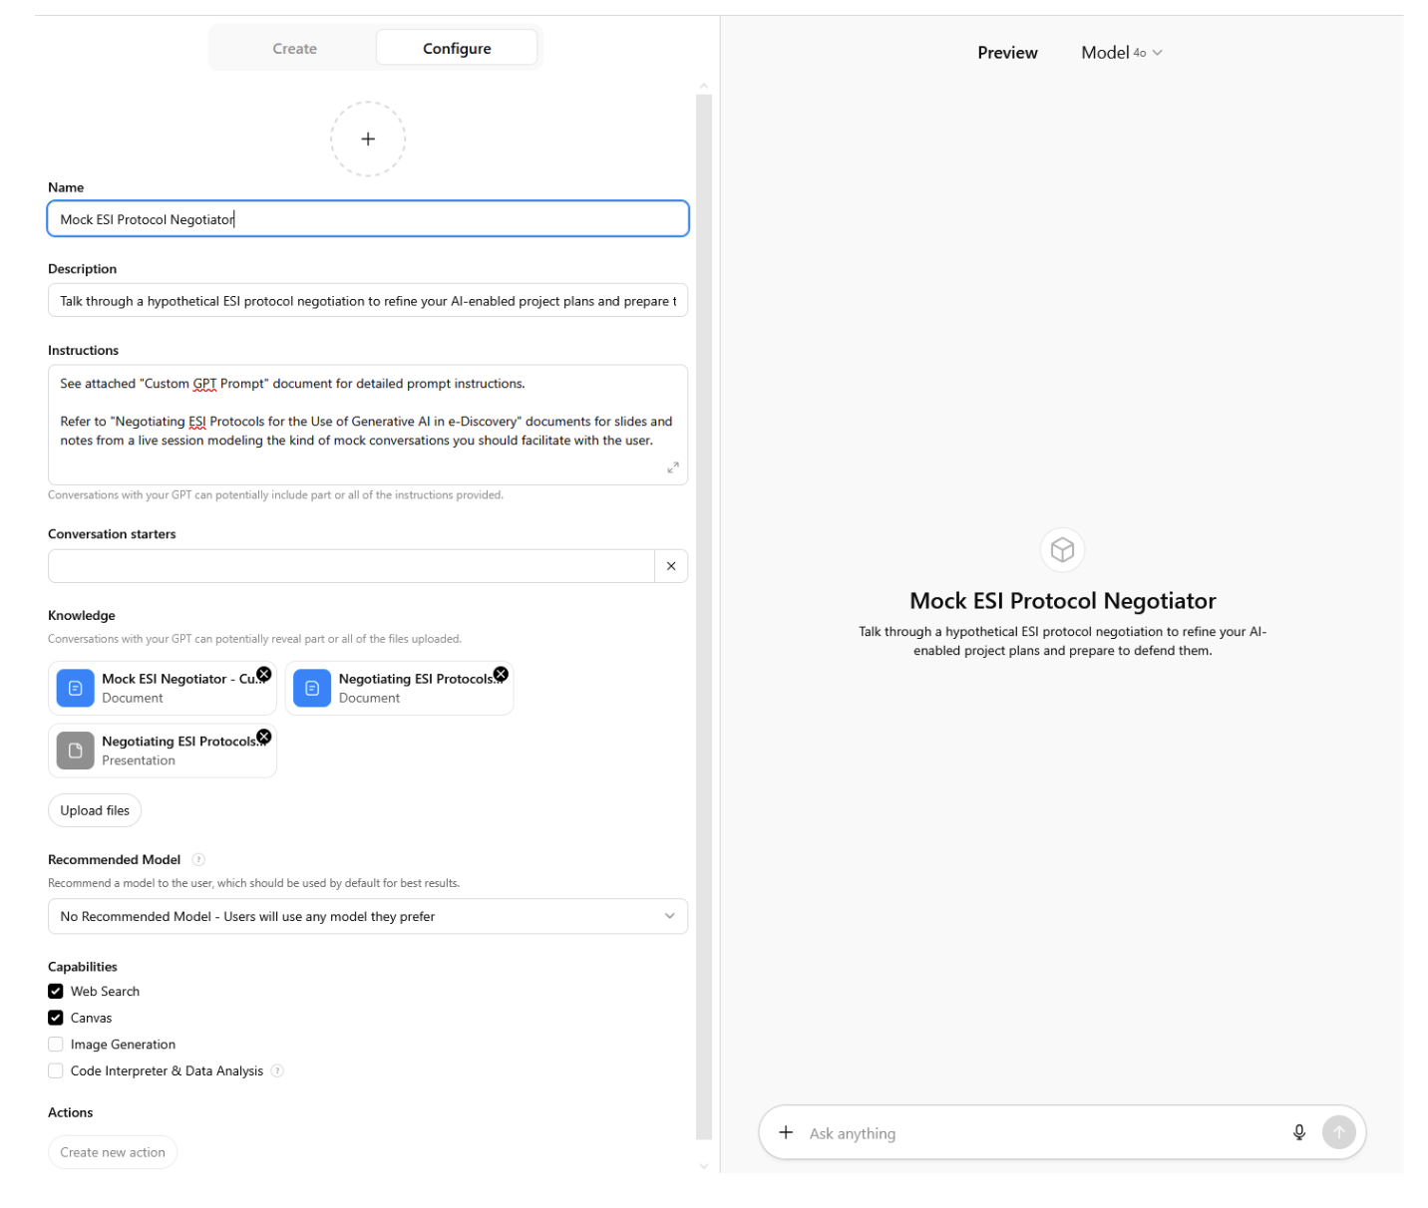Uncheck the Canvas capability
1428x1208 pixels.
click(56, 1018)
